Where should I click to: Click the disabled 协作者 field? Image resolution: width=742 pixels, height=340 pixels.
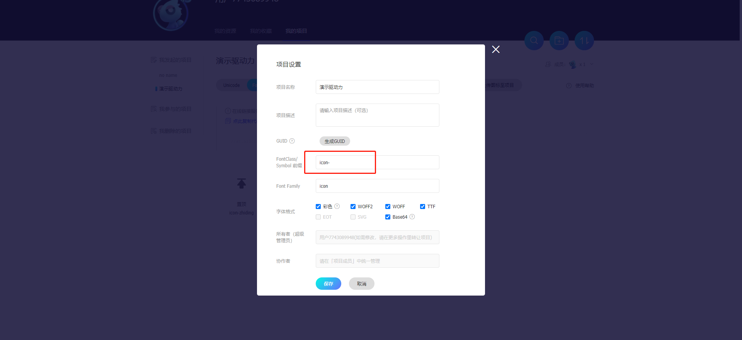(x=378, y=261)
